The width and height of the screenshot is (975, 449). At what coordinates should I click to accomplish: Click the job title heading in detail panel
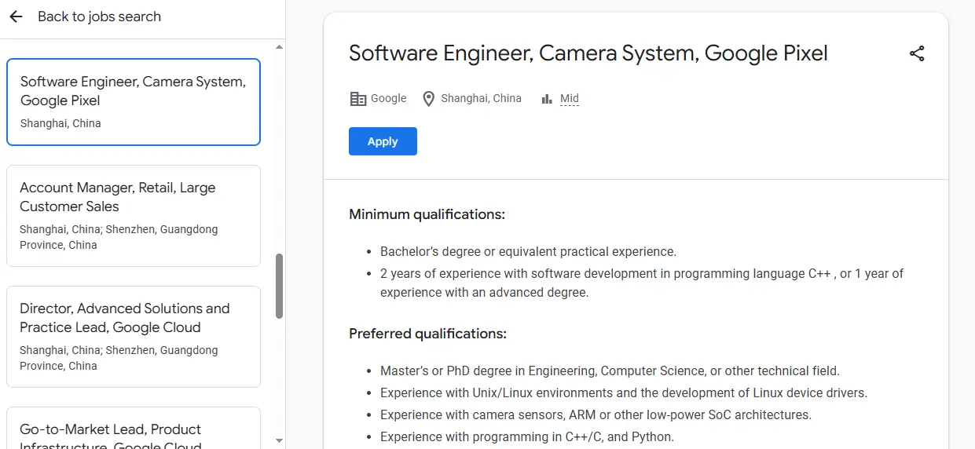[x=588, y=53]
